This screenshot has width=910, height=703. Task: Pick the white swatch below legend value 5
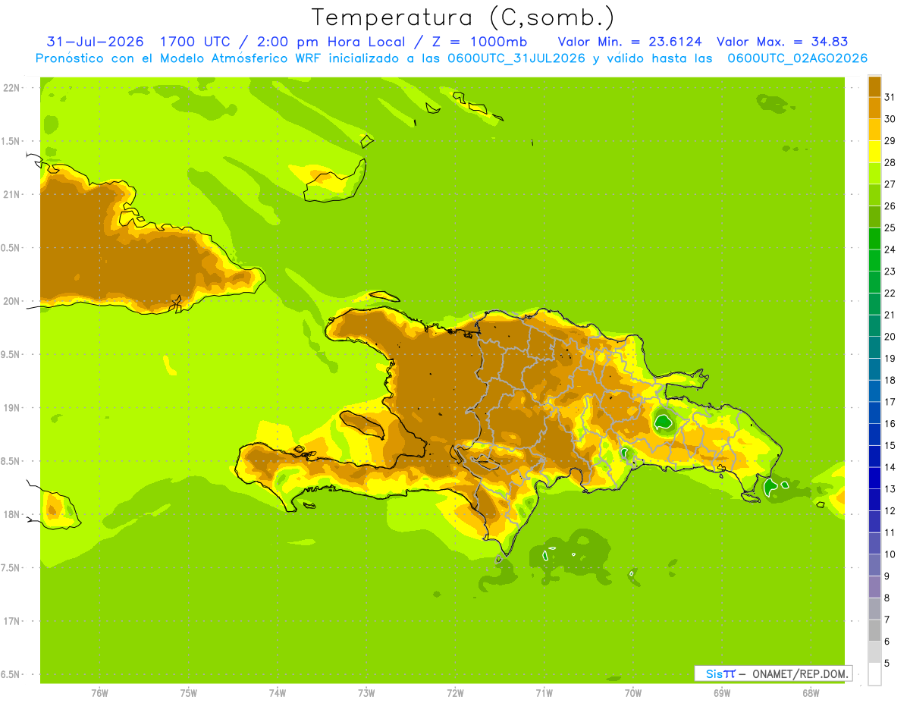pyautogui.click(x=874, y=673)
